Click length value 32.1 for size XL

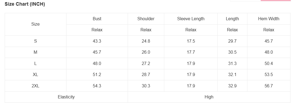232,74
